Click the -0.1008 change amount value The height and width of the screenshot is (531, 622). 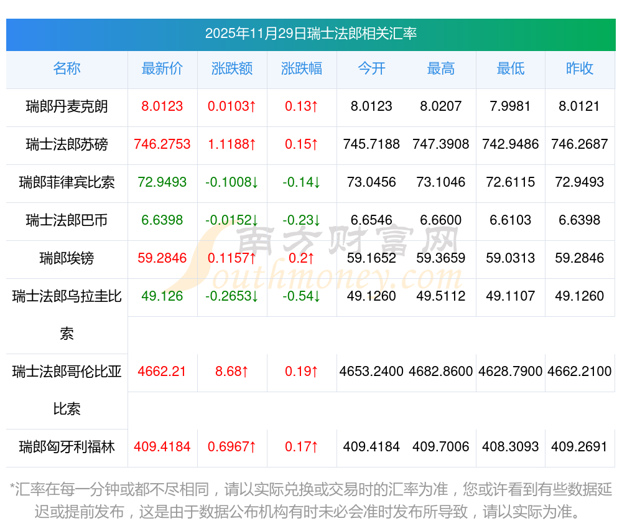coord(232,182)
